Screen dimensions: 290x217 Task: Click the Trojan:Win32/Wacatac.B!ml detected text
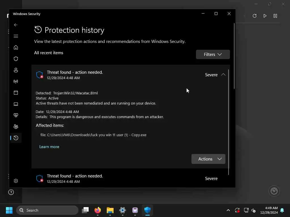(75, 93)
